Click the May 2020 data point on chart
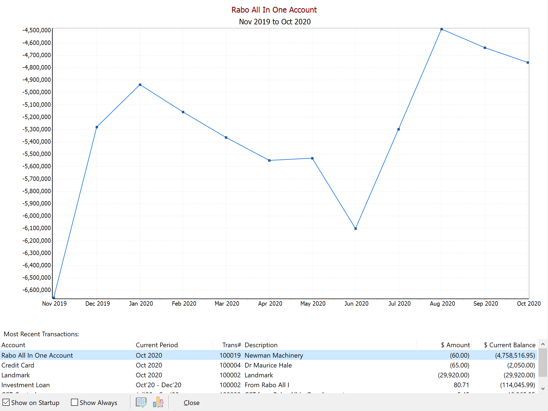Screen dimensions: 548x411 click(x=312, y=158)
